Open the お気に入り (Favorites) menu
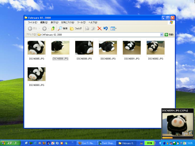This screenshot has width=195, height=146. [x=68, y=22]
